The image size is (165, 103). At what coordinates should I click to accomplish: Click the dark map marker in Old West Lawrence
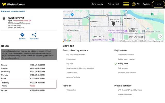coord(113,24)
